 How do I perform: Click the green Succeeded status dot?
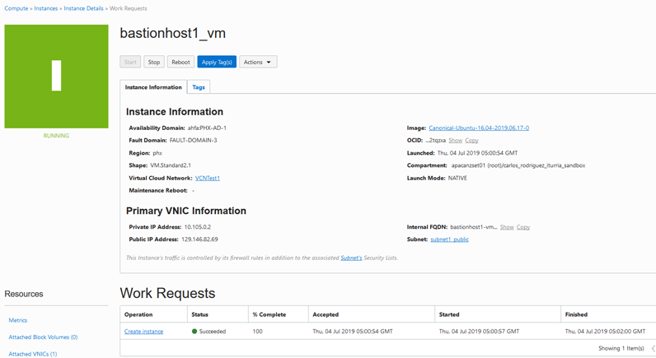(x=194, y=332)
